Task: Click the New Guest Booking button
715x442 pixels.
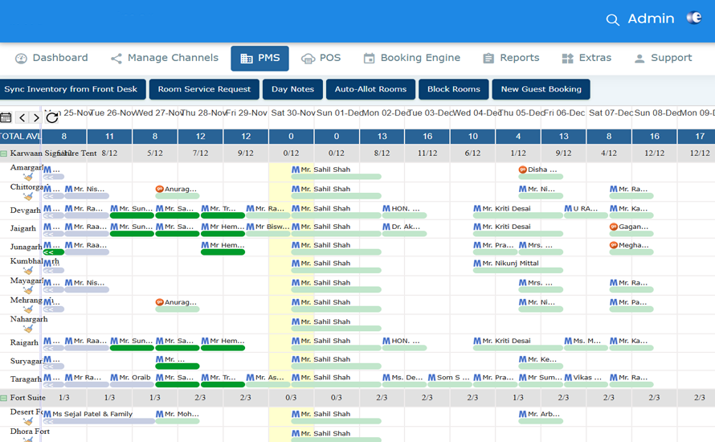Action: pyautogui.click(x=541, y=89)
